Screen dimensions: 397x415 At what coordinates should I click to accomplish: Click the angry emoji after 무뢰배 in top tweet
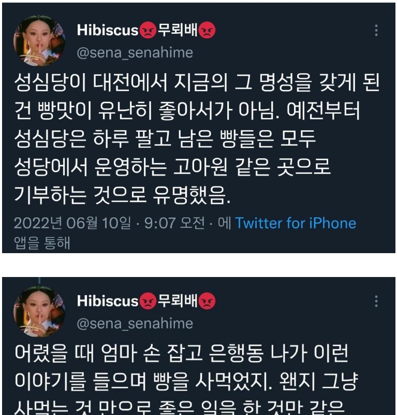pos(207,30)
